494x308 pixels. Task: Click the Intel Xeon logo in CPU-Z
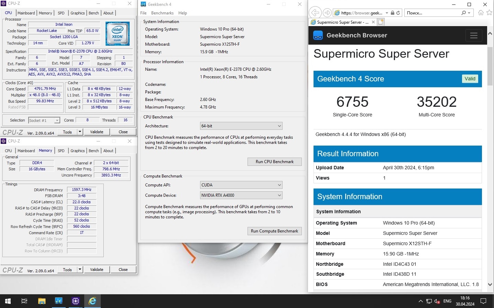point(118,34)
